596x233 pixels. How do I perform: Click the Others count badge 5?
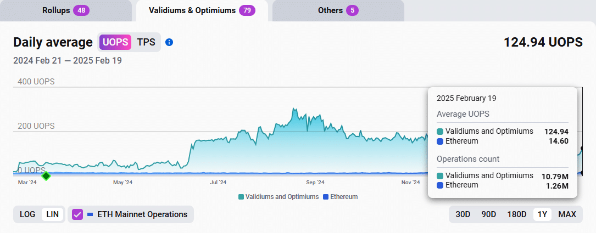coord(352,10)
